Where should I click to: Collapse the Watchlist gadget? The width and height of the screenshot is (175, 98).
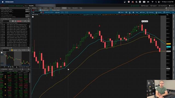[x=1, y=69]
